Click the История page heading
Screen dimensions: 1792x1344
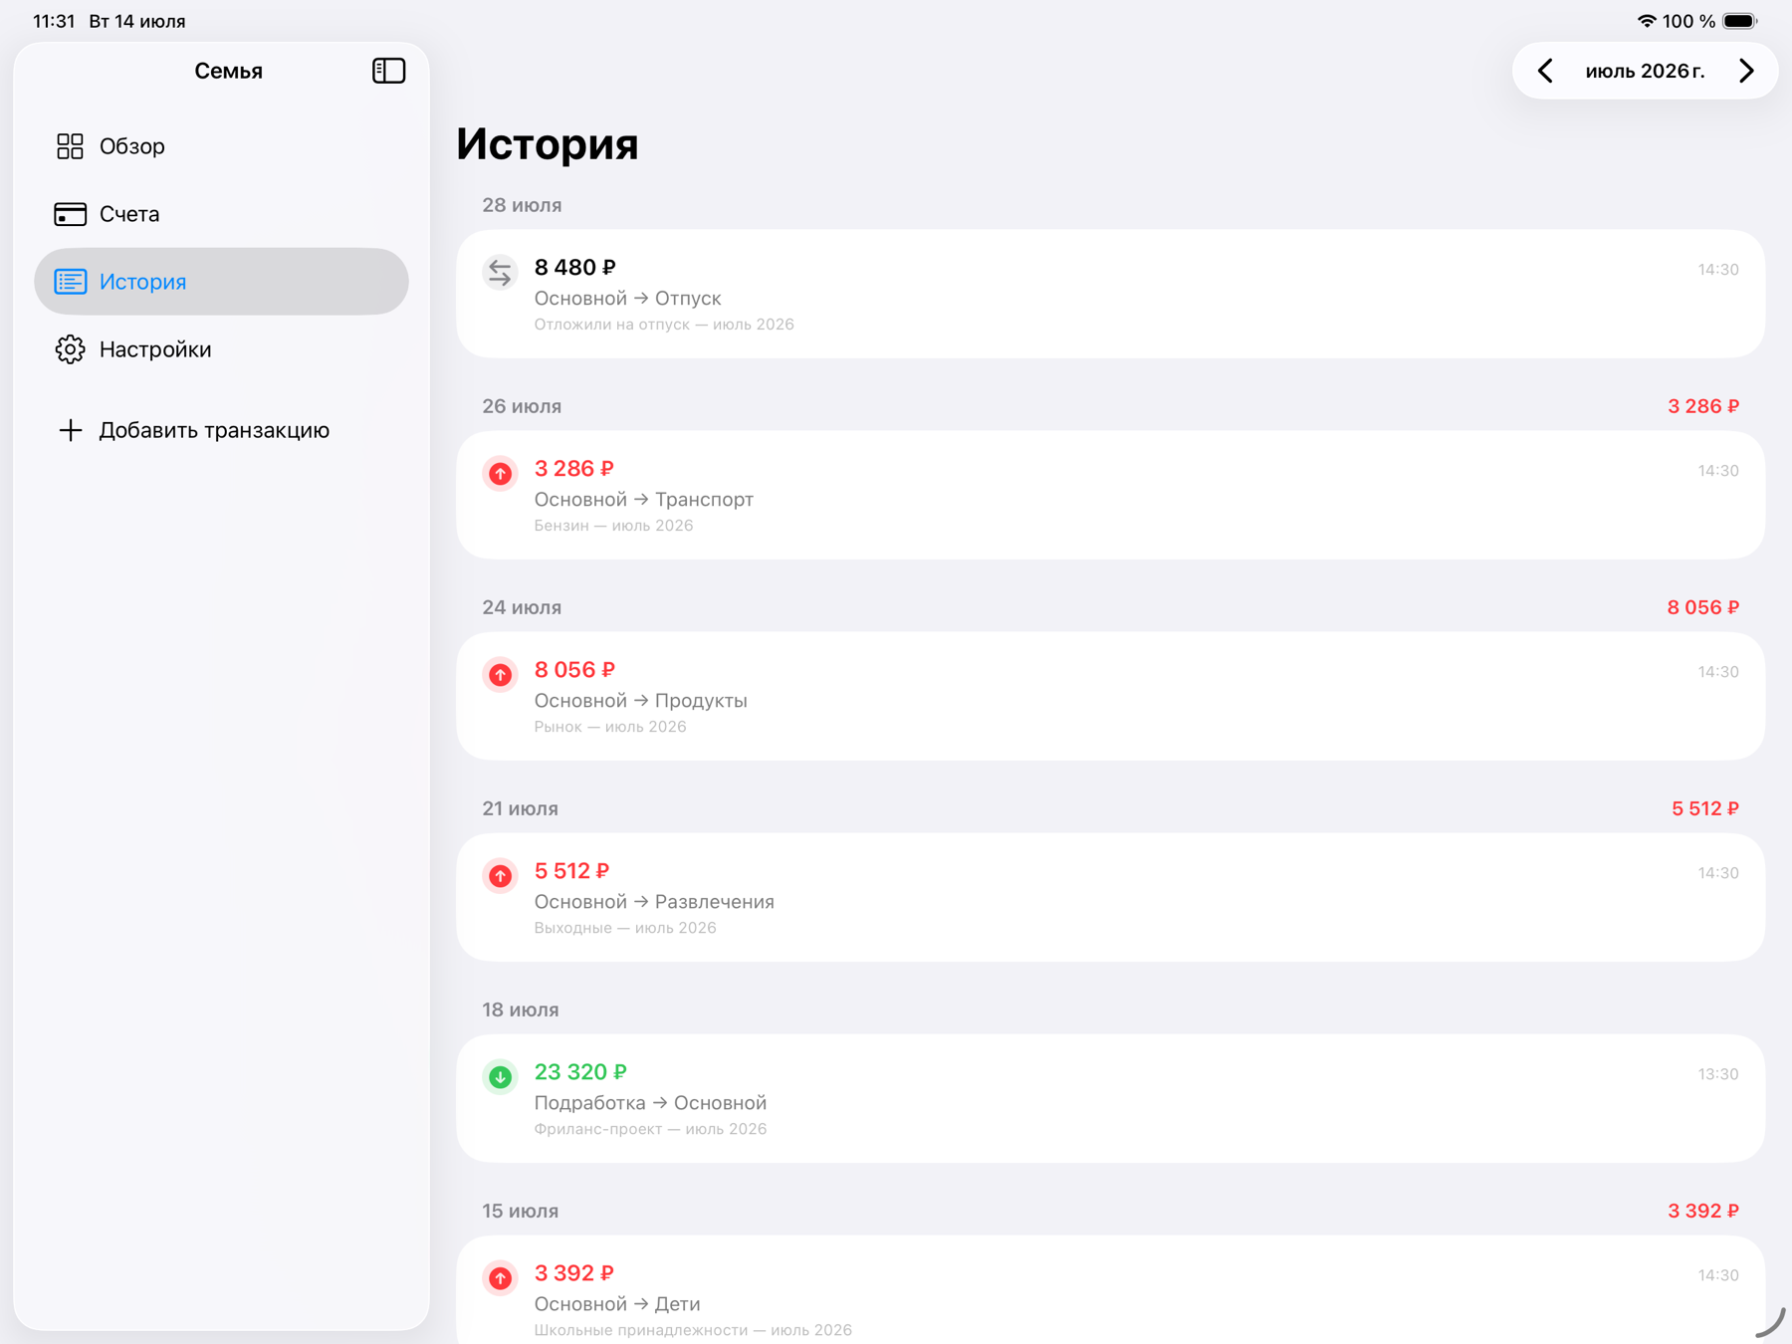click(x=548, y=144)
